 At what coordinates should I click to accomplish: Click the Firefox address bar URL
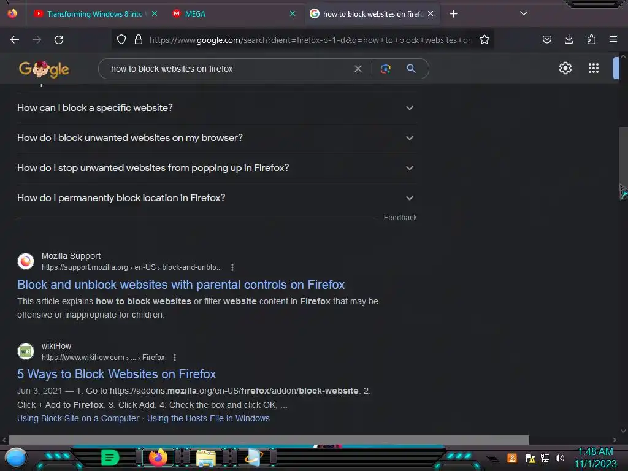[x=310, y=40]
